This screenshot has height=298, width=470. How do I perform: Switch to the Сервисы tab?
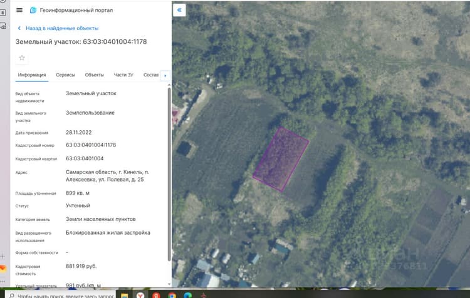coord(65,75)
